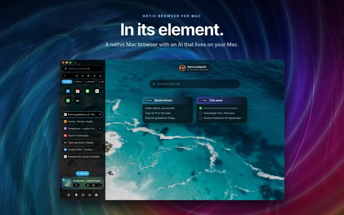The height and width of the screenshot is (215, 344).
Task: Click the circular target icon in bottom toolbar
Action: [83, 195]
